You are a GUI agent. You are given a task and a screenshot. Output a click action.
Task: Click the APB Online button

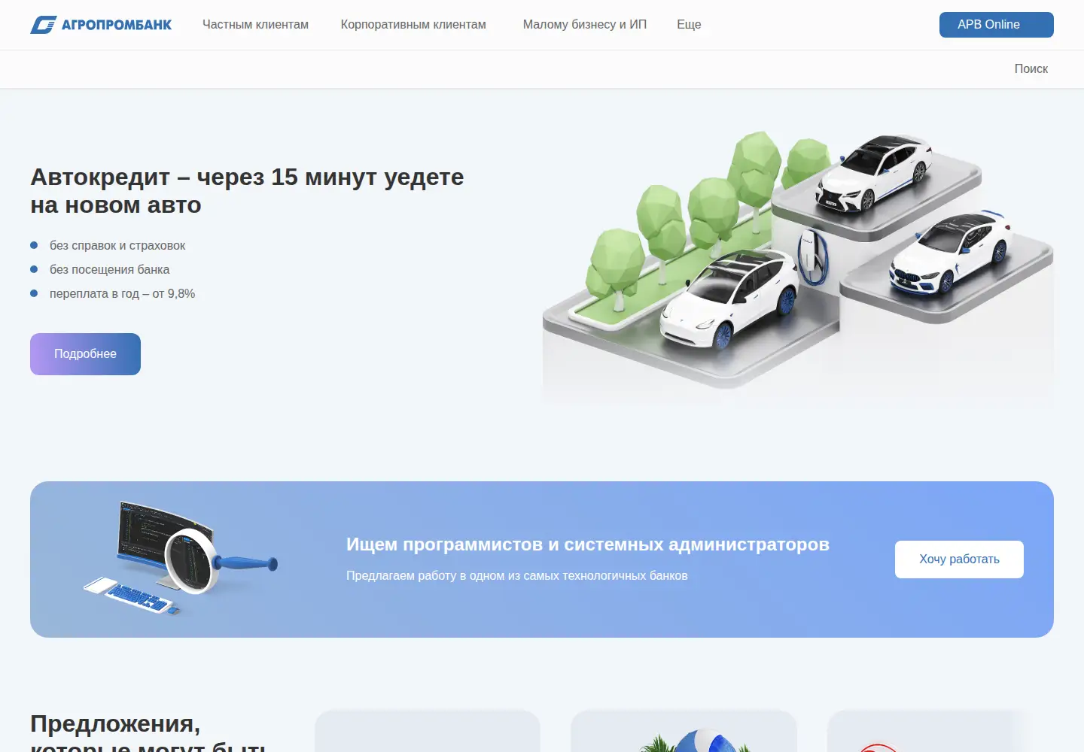tap(996, 25)
